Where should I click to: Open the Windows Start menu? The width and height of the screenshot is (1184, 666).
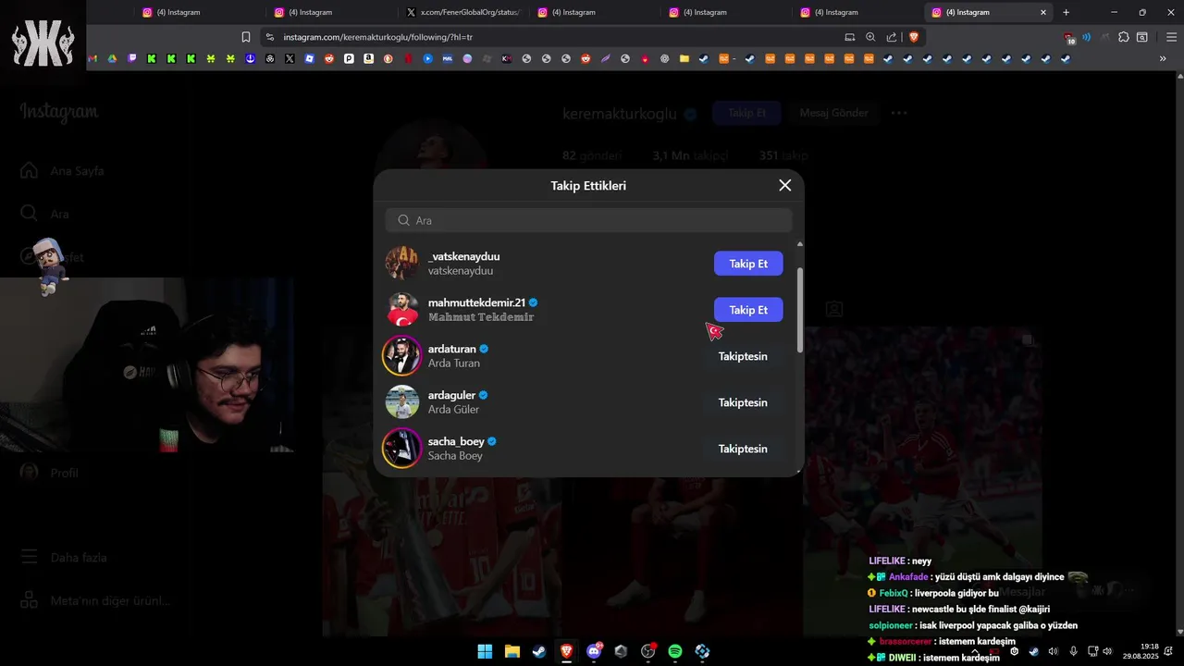(x=485, y=651)
